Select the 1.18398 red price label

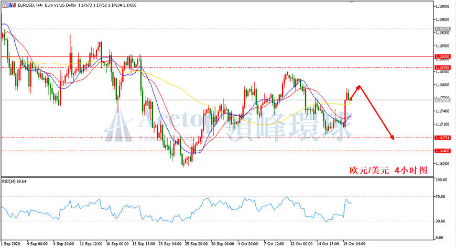coord(442,67)
